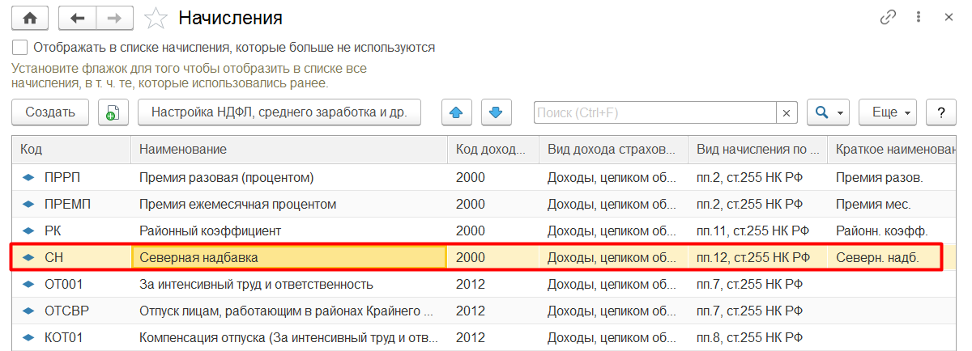
Task: Open the search magnifier dropdown
Action: (x=828, y=112)
